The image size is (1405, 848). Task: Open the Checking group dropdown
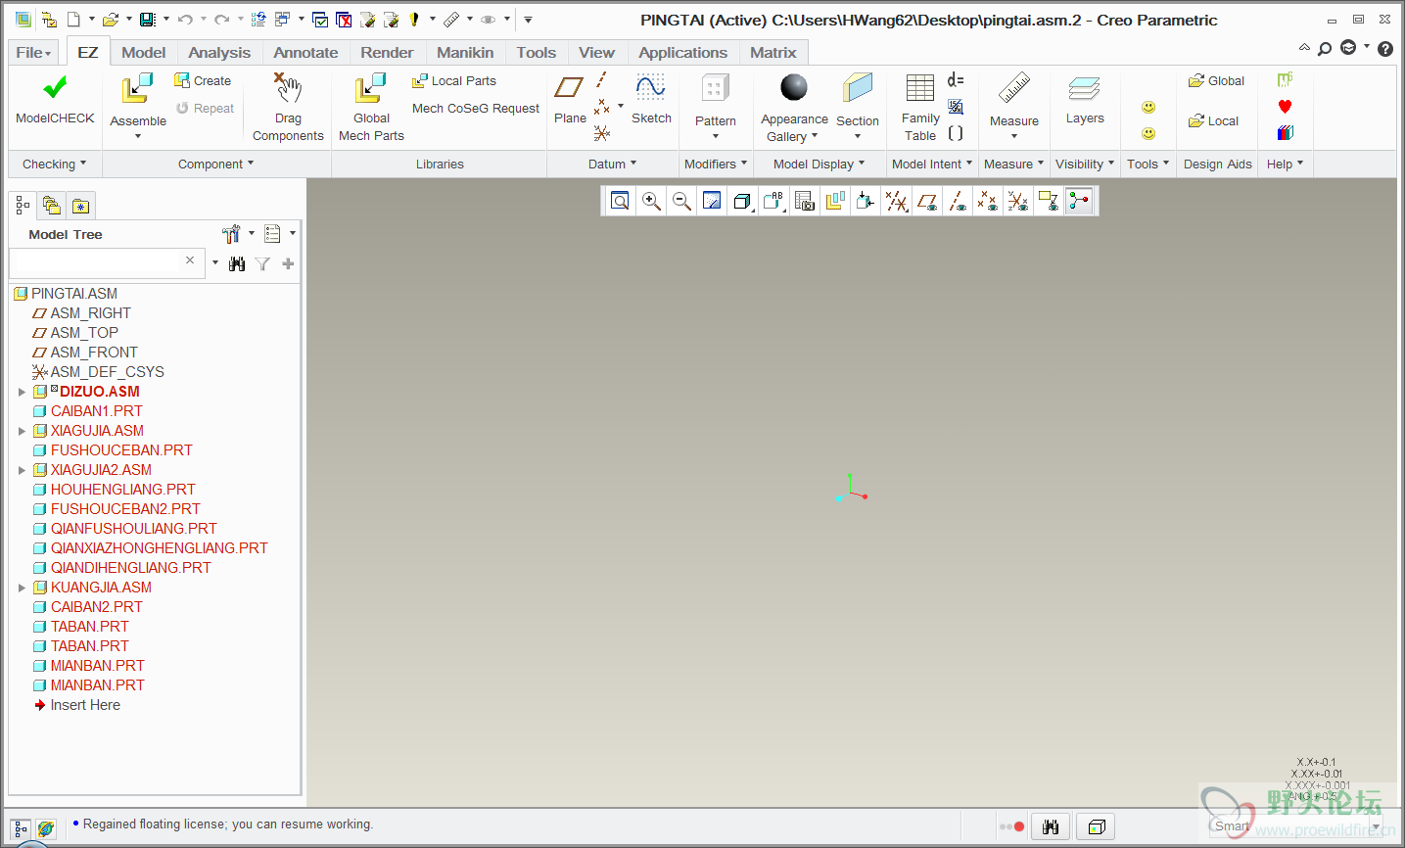coord(54,164)
